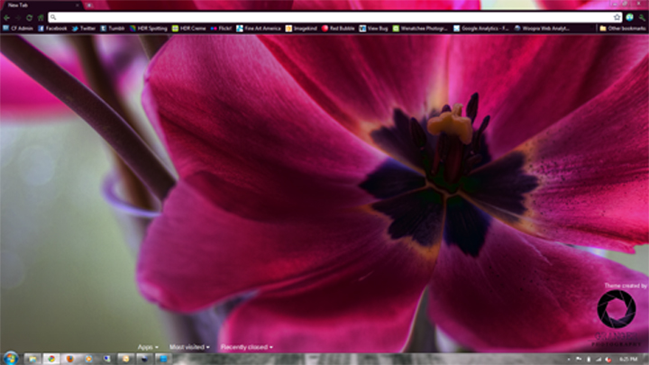Open the Windows Start orb
The image size is (649, 365).
10,358
